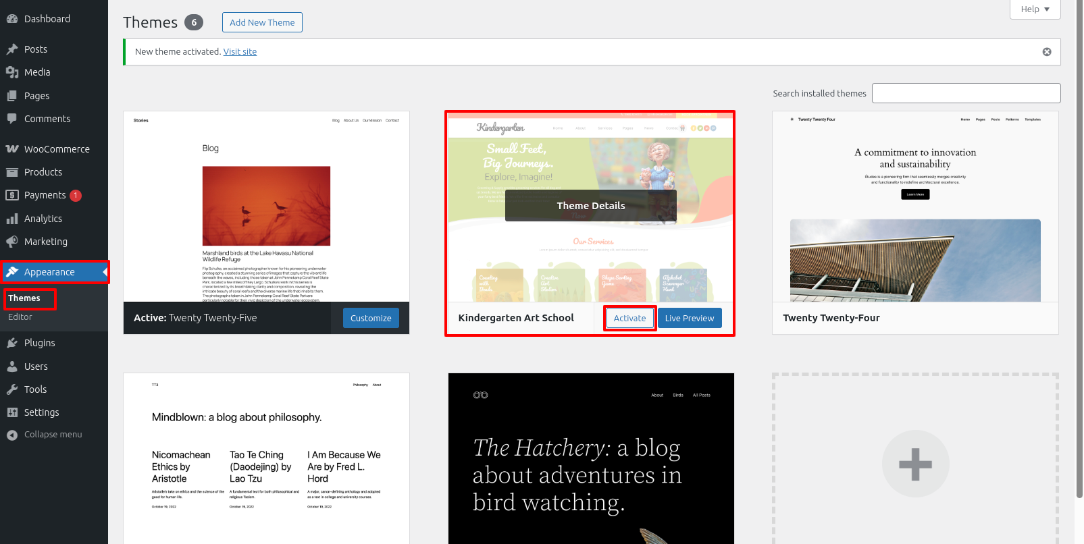
Task: Click the Media library icon
Action: (12, 72)
